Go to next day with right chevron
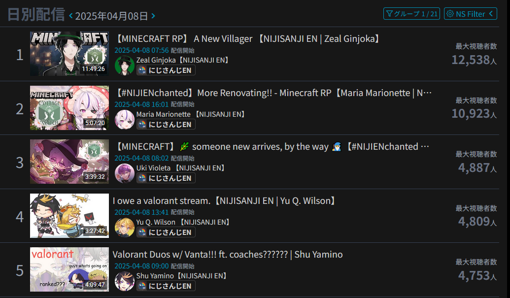510x298 pixels. (153, 16)
